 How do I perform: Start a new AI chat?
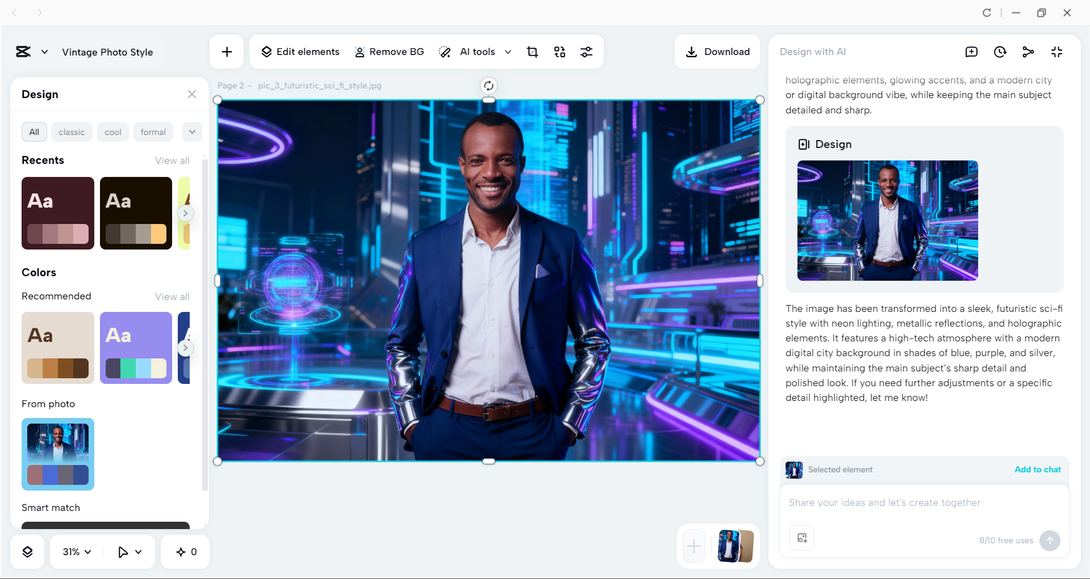pos(971,52)
